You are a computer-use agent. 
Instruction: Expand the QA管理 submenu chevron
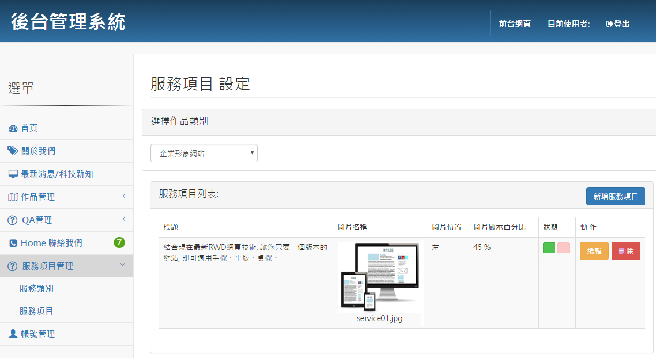tap(124, 219)
